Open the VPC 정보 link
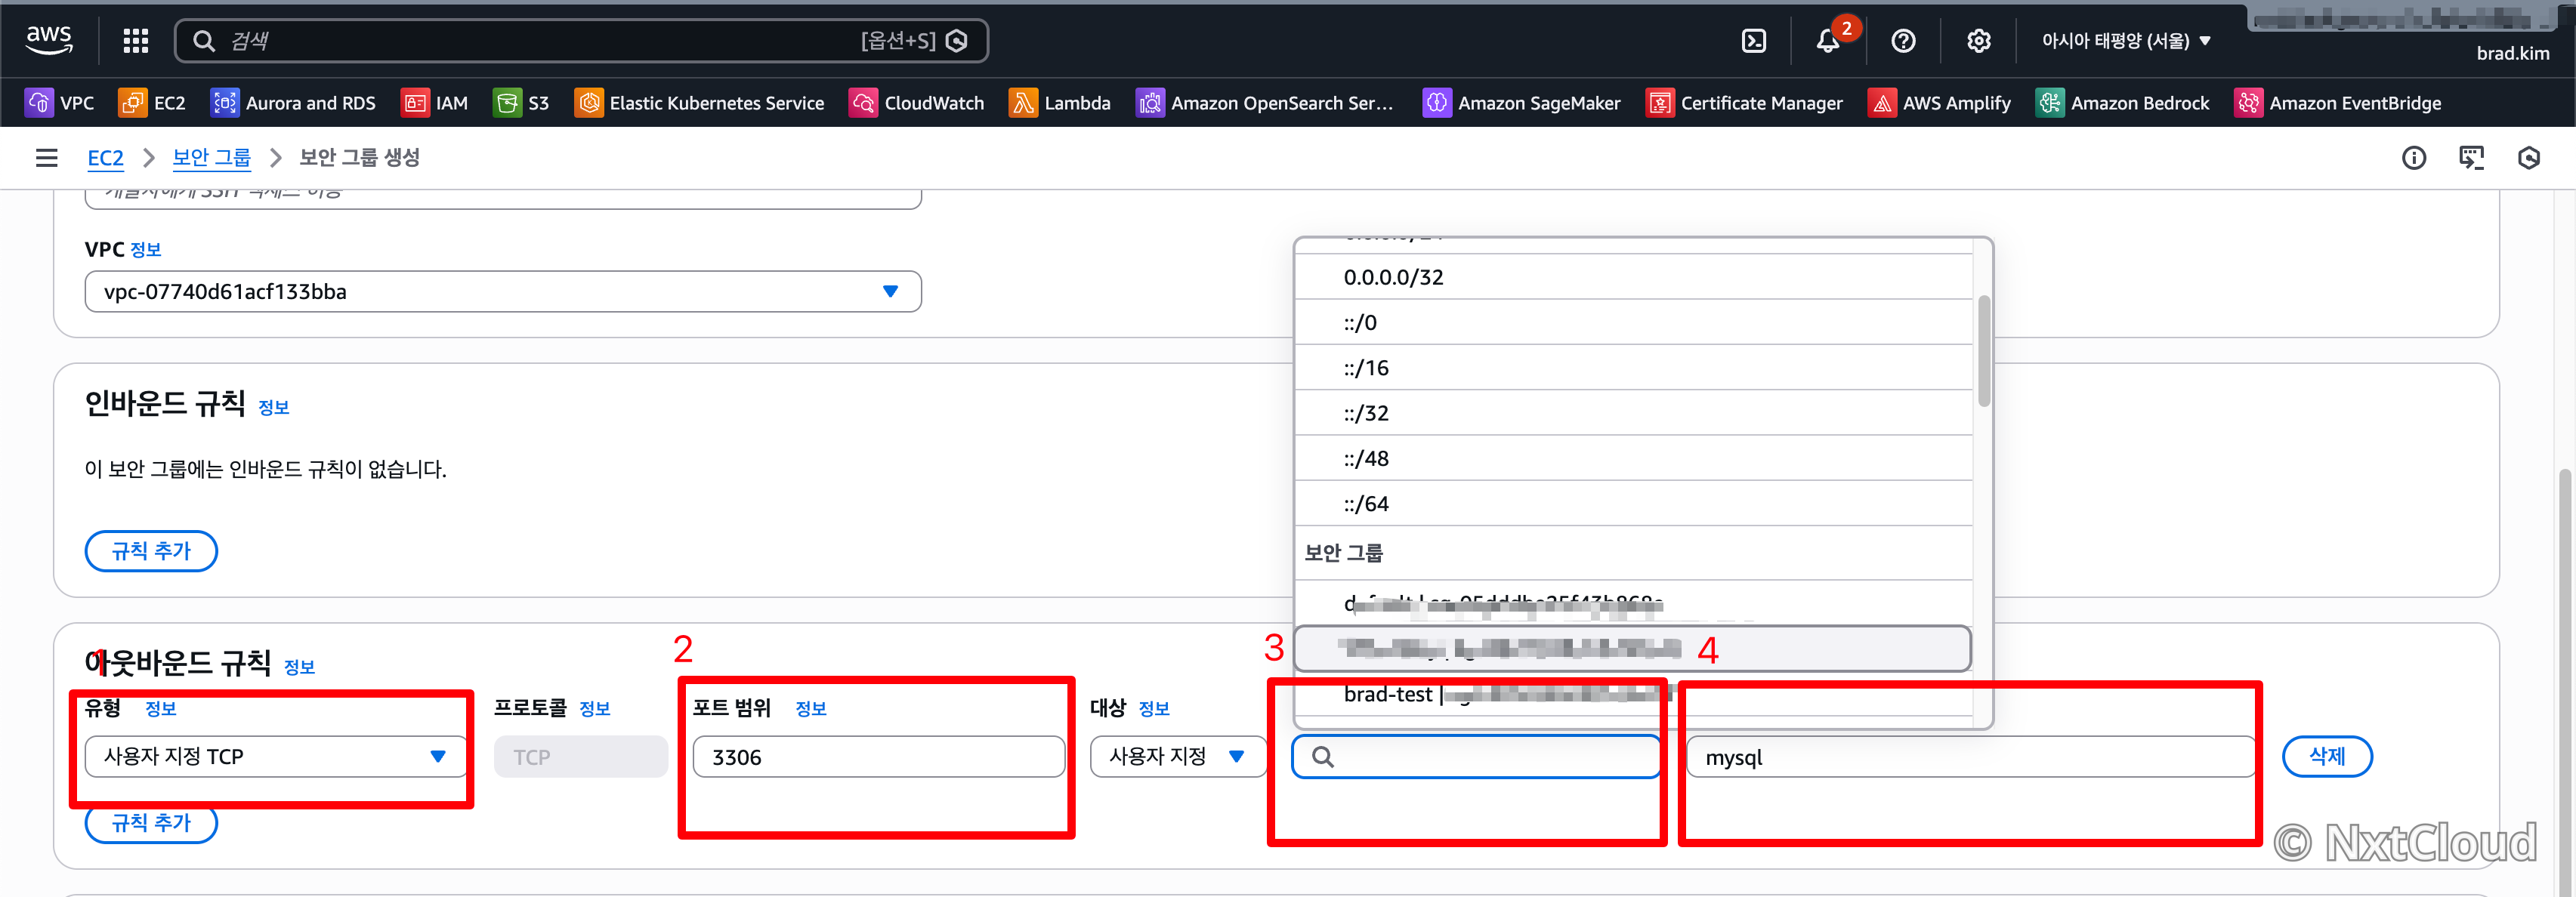 (x=145, y=250)
